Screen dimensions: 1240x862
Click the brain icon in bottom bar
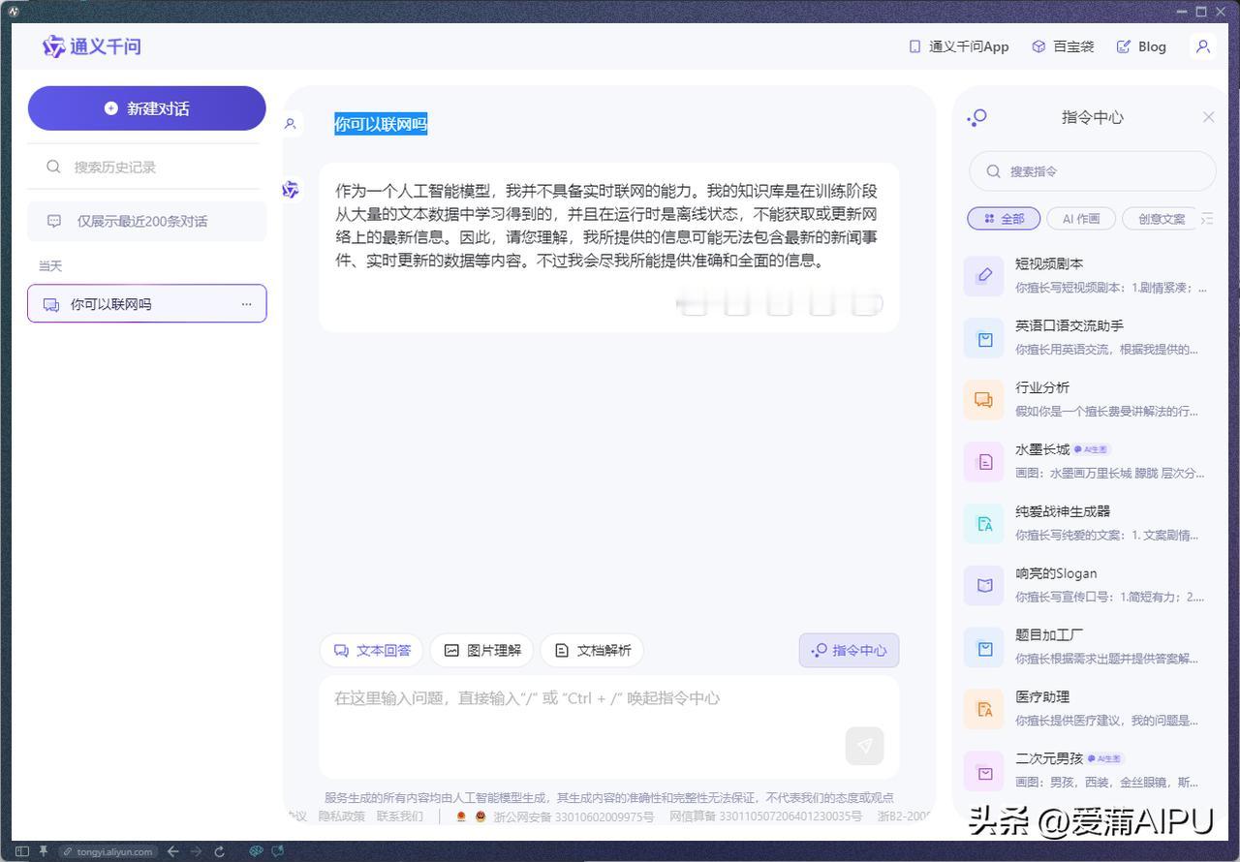[256, 851]
